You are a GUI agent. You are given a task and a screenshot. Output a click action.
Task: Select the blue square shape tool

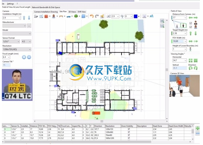pos(84,16)
